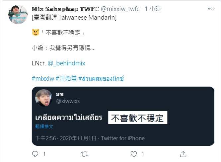Open Mix Sahaphap TWFC profile avatar
This screenshot has width=221, height=162.
point(18,15)
